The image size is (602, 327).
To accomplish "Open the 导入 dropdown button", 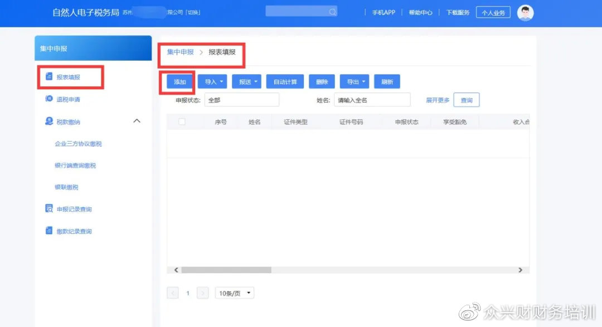I will point(213,82).
